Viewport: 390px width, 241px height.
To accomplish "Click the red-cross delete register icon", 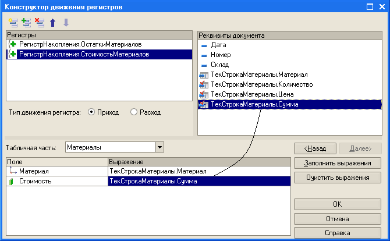I will (x=40, y=23).
